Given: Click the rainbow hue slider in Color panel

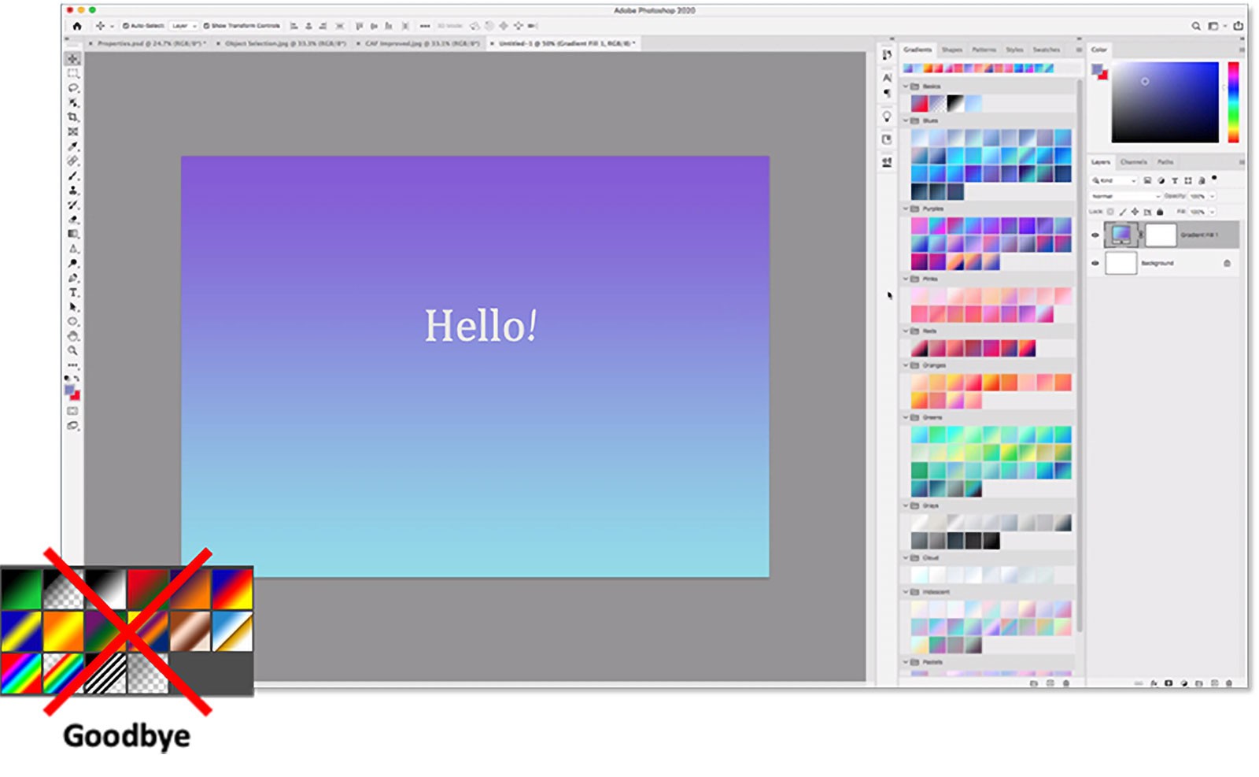Looking at the screenshot, I should point(1233,102).
